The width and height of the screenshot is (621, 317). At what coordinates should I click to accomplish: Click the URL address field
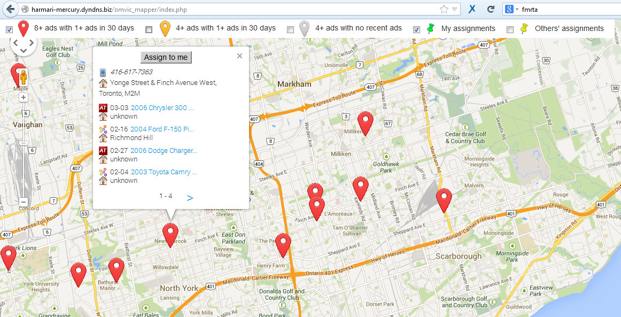pos(234,9)
